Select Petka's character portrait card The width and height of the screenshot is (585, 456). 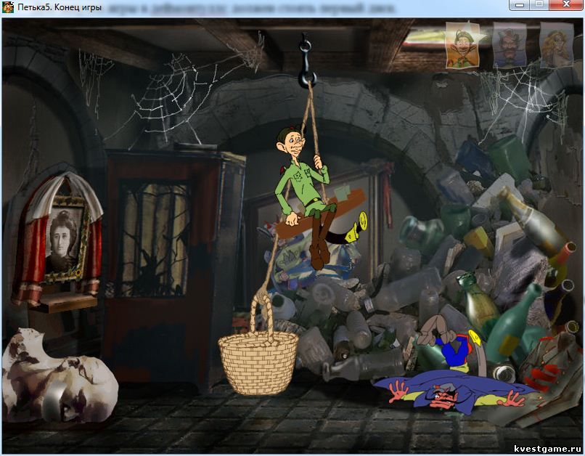point(462,45)
